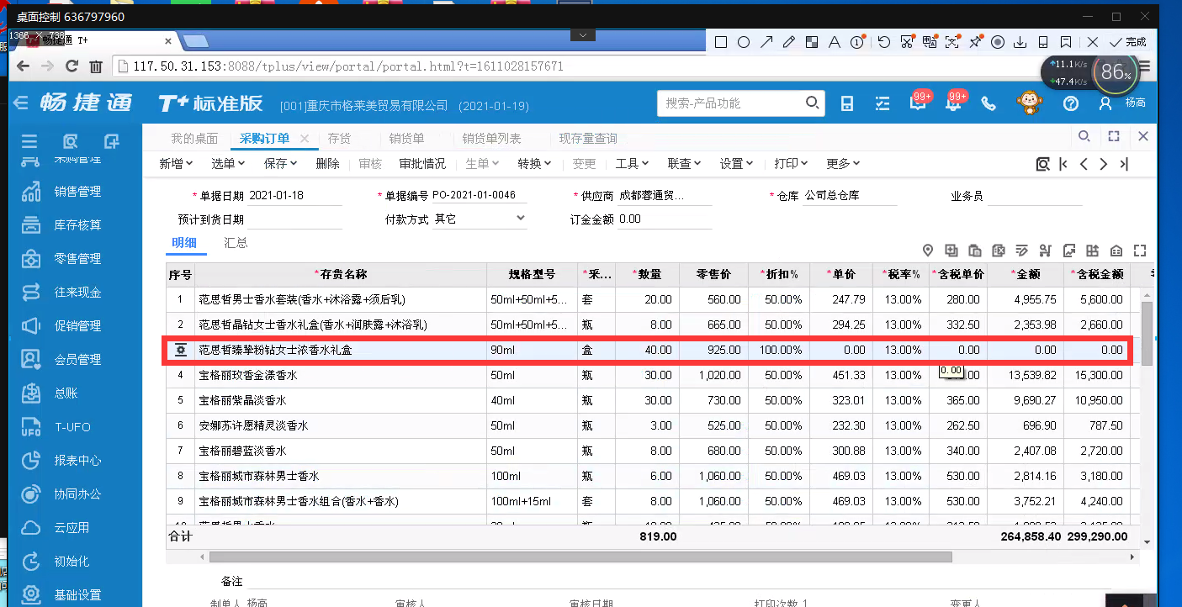Screen dimensions: 1182x607
Task: Switch to 存货 tab
Action: click(339, 139)
